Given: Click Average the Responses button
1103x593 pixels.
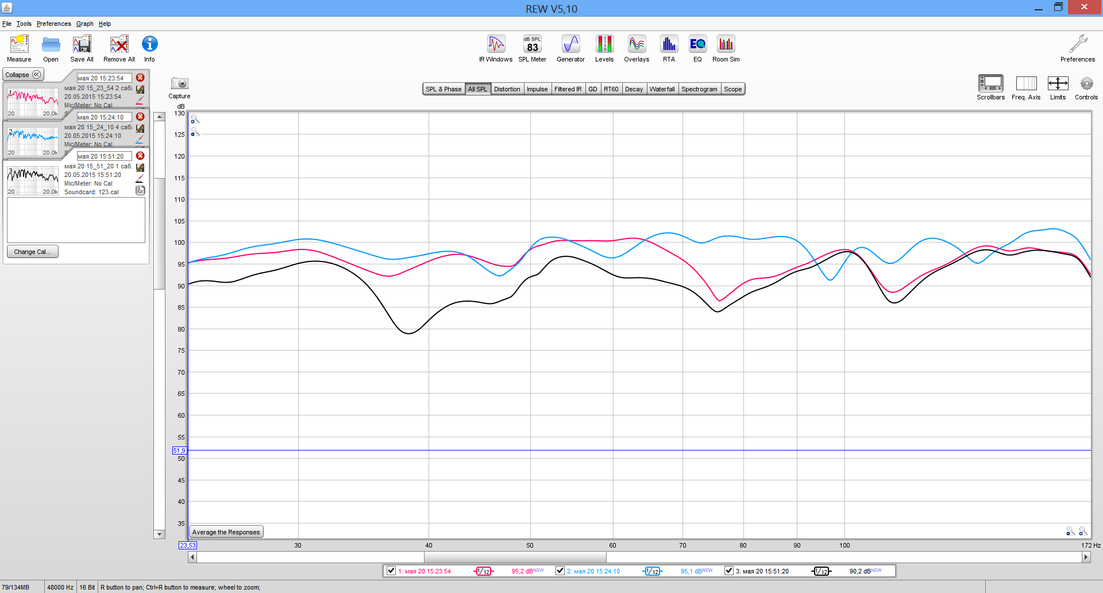Looking at the screenshot, I should click(226, 532).
